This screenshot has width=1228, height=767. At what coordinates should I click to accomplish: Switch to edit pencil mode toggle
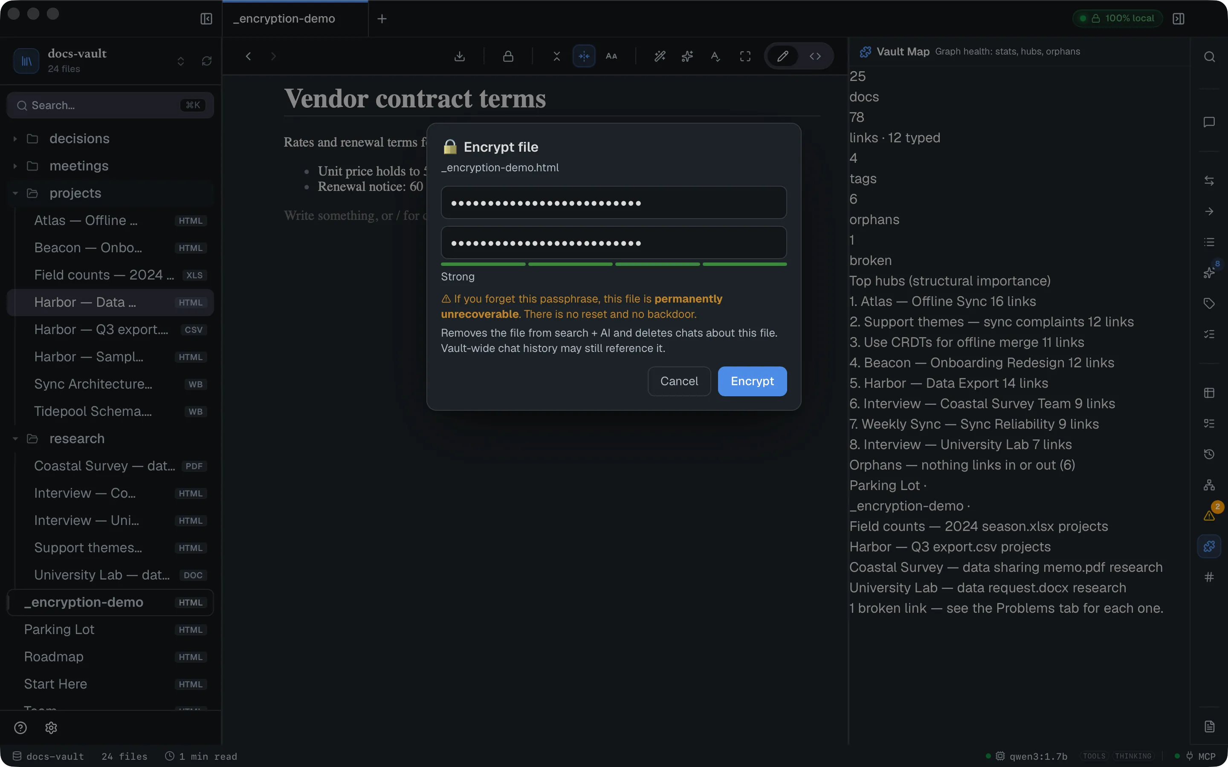(782, 56)
